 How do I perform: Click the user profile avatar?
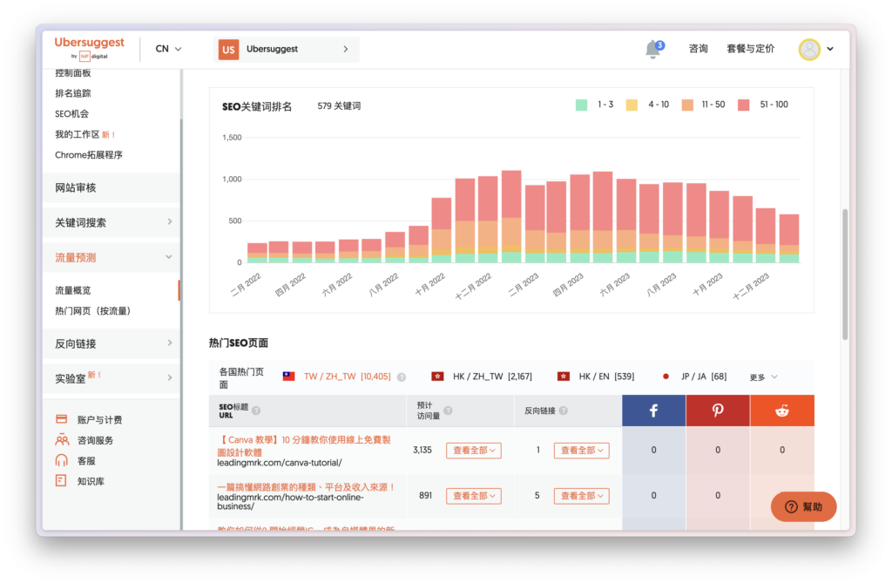[809, 50]
